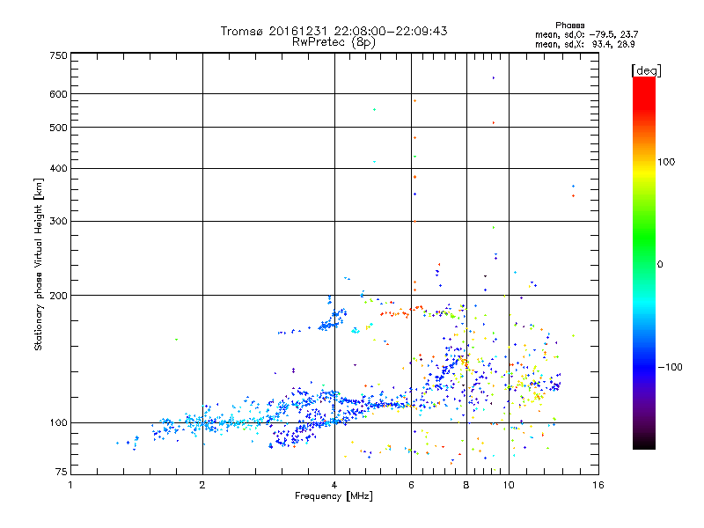Click the y-axis tick label '750'

tap(59, 55)
